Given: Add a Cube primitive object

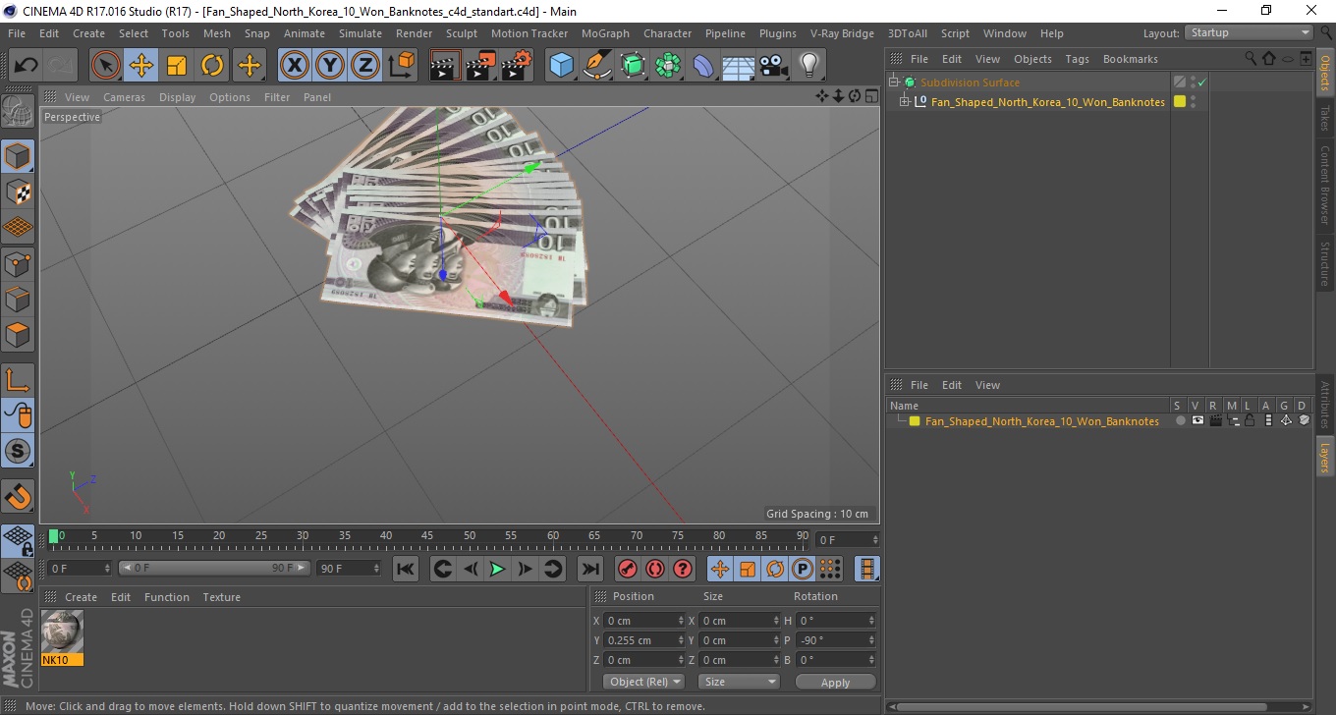Looking at the screenshot, I should pyautogui.click(x=561, y=66).
